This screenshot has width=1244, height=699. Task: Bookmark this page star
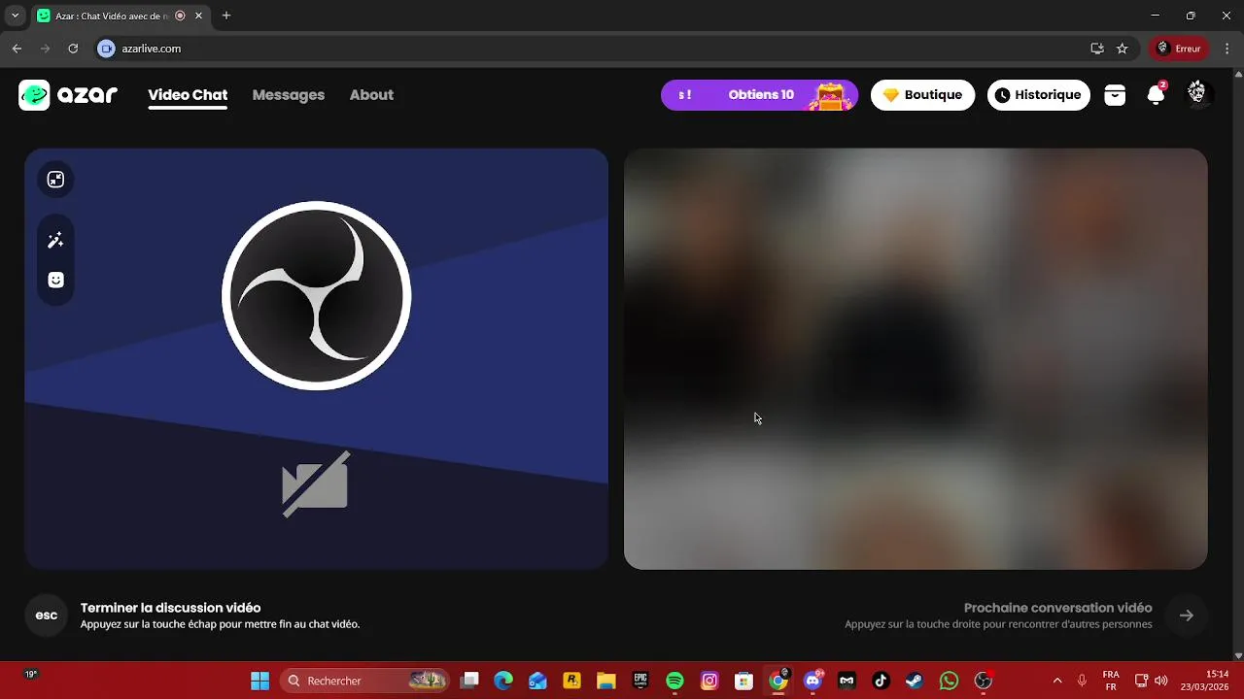pyautogui.click(x=1123, y=49)
